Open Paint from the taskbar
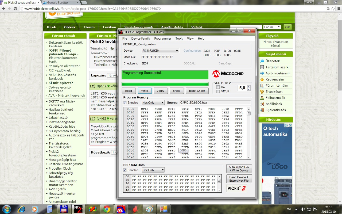342x214 pixels. (149, 209)
